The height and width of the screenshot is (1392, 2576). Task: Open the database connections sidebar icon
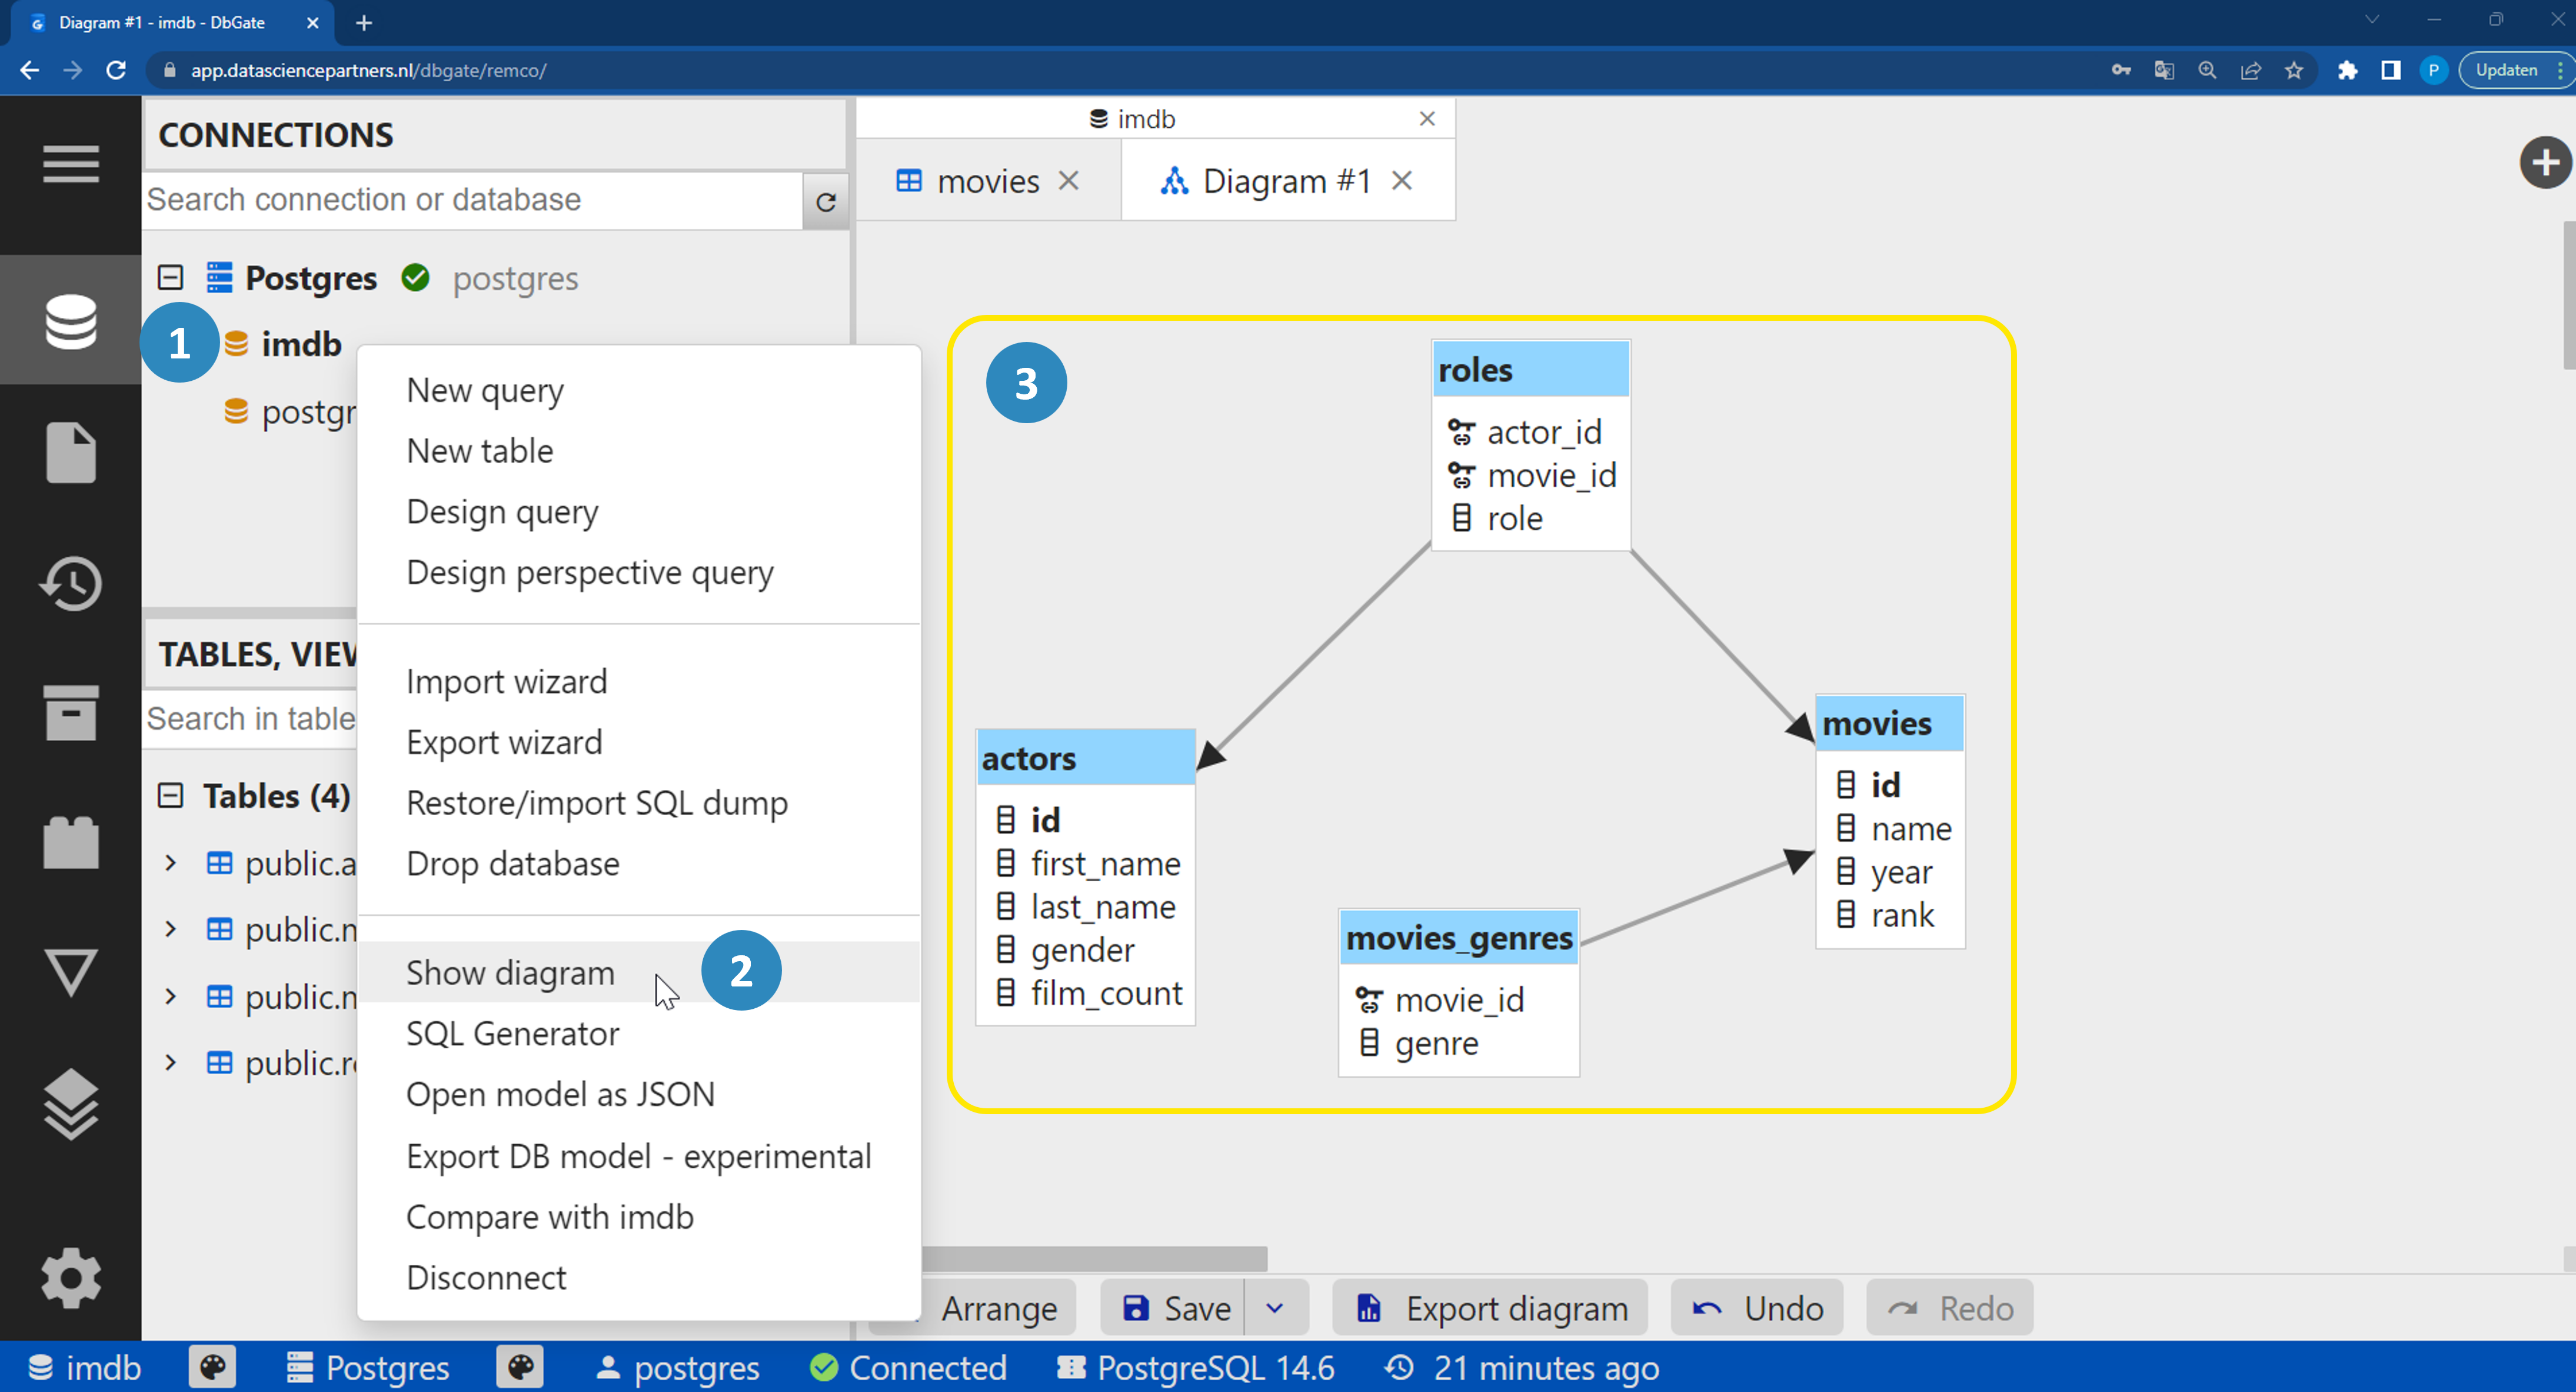(x=70, y=321)
